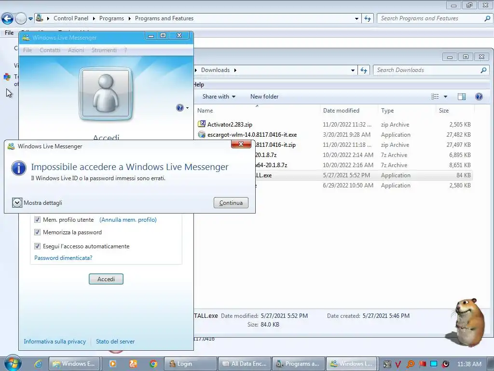This screenshot has height=371, width=494.
Task: Switch to Windows E... Explorer taskbar button
Action: pyautogui.click(x=74, y=364)
